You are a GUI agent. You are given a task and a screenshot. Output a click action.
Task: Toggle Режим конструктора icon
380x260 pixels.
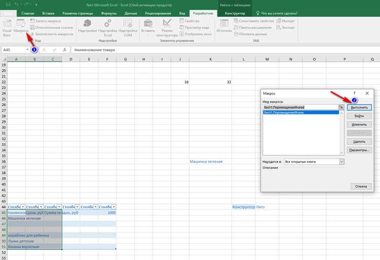click(x=167, y=23)
